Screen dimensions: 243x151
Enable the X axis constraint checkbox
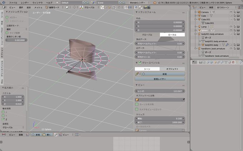click(x=3, y=112)
